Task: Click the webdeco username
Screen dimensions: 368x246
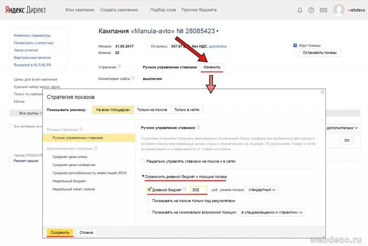Action: point(356,10)
